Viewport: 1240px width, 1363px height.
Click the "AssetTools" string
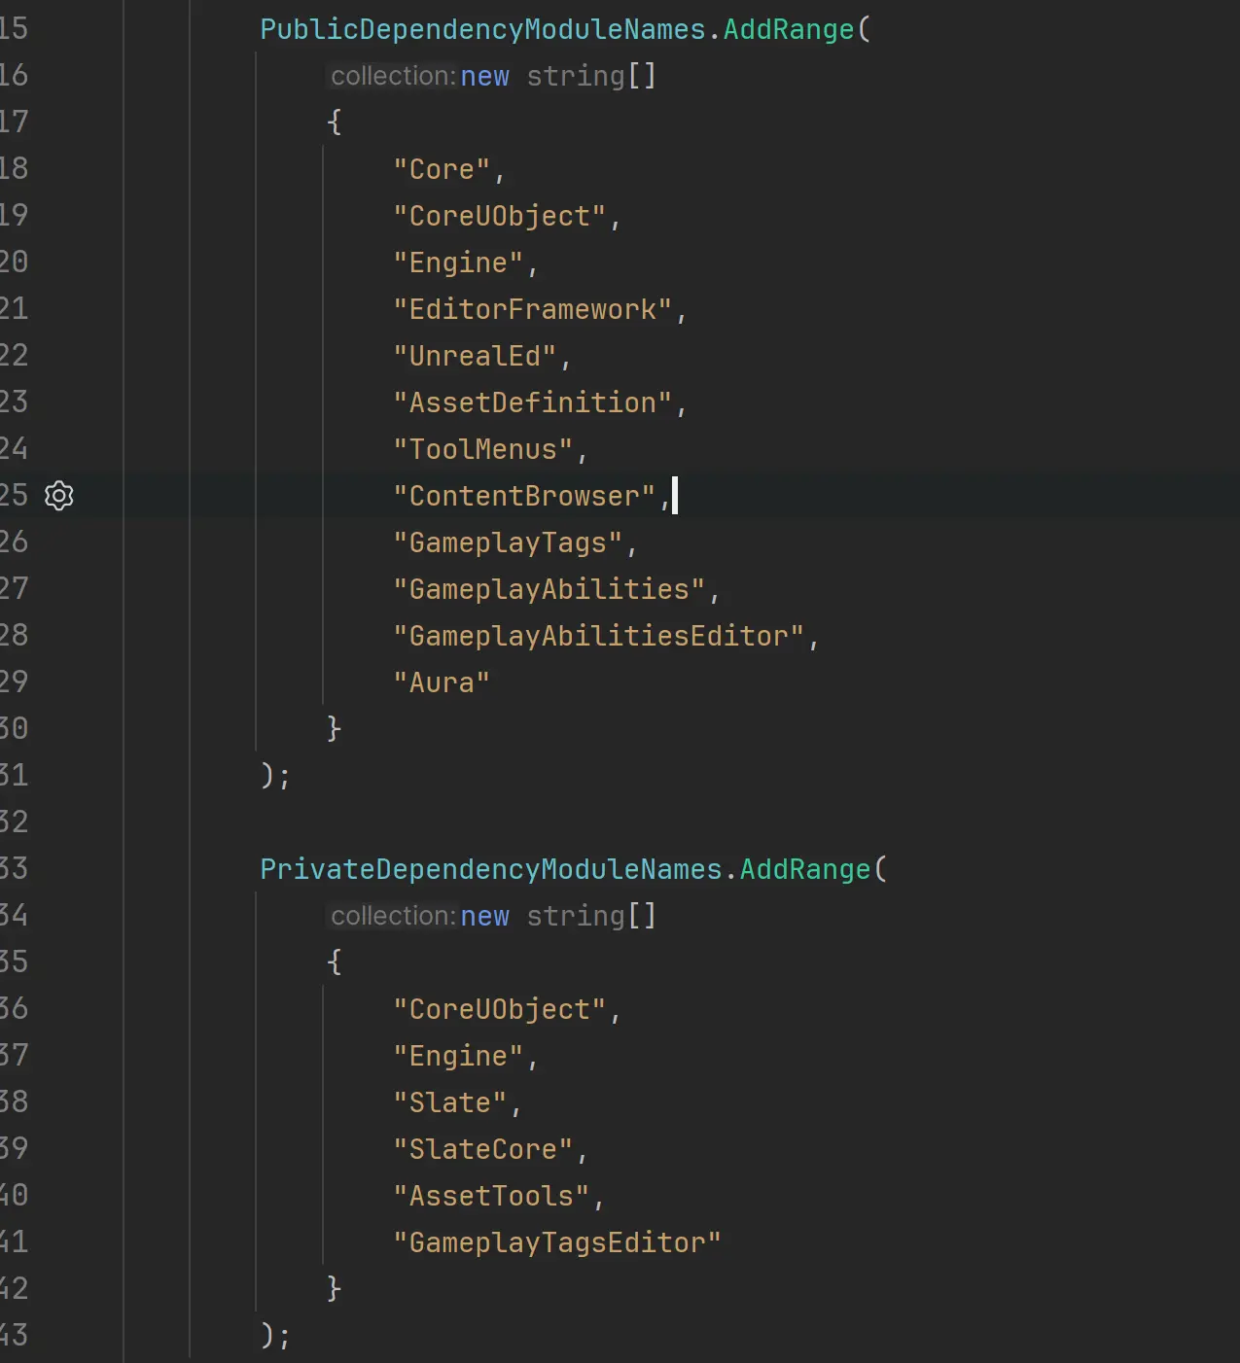click(491, 1196)
